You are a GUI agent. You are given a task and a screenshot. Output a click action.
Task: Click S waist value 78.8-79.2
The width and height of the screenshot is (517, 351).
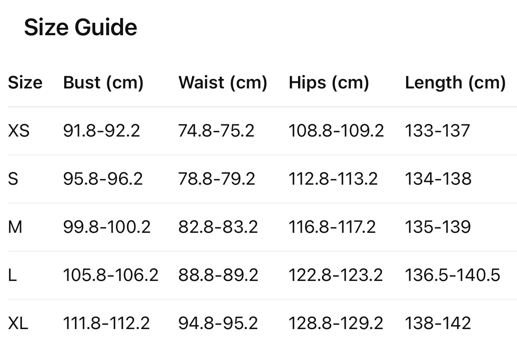(x=217, y=179)
